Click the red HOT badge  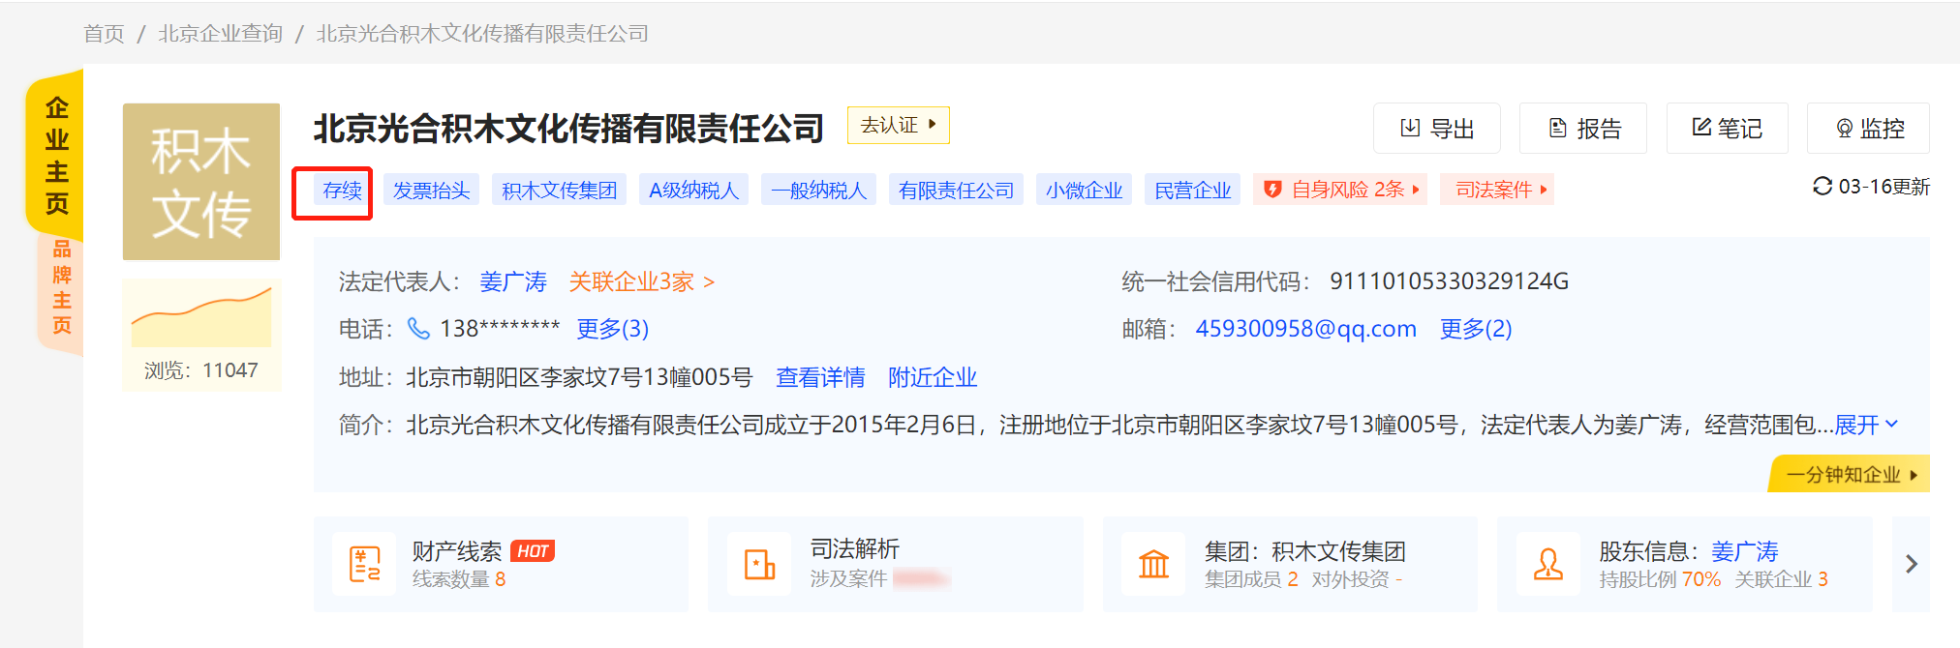(533, 551)
